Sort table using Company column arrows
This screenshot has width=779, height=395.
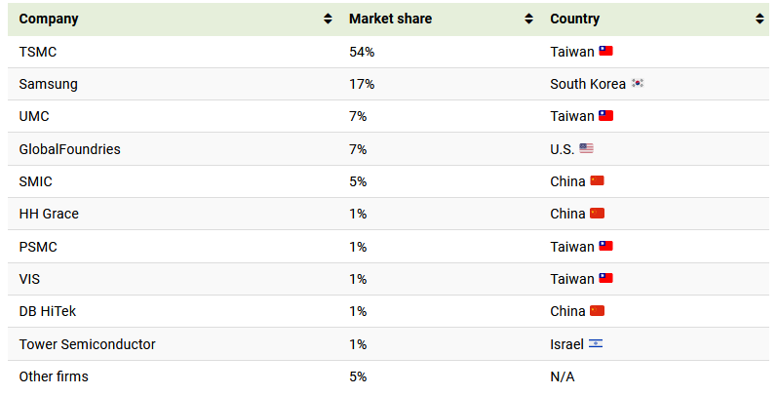[328, 19]
